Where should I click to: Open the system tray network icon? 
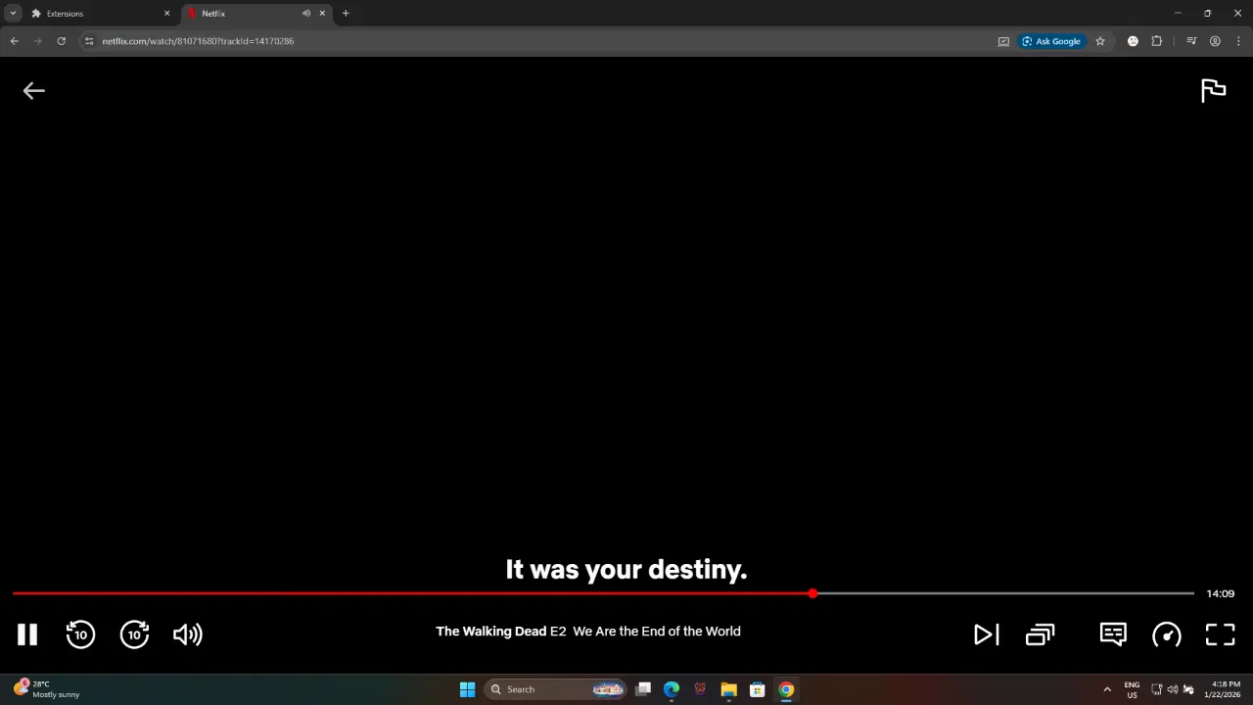click(1156, 689)
